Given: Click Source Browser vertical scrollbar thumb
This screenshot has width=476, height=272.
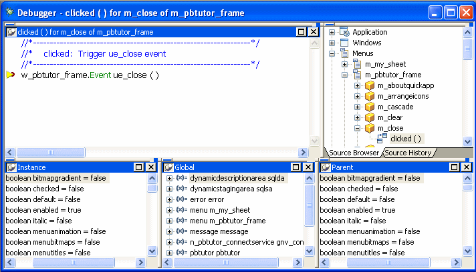Looking at the screenshot, I should pyautogui.click(x=467, y=49).
